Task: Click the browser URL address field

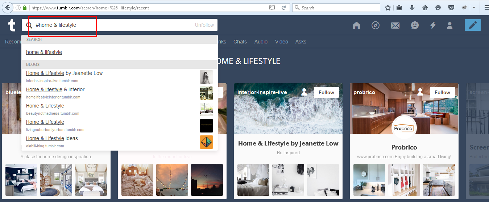Action: click(149, 8)
